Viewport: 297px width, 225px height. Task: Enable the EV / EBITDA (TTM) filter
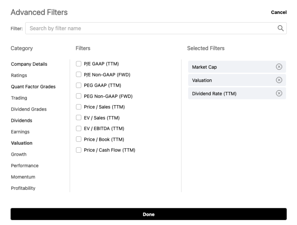[79, 129]
